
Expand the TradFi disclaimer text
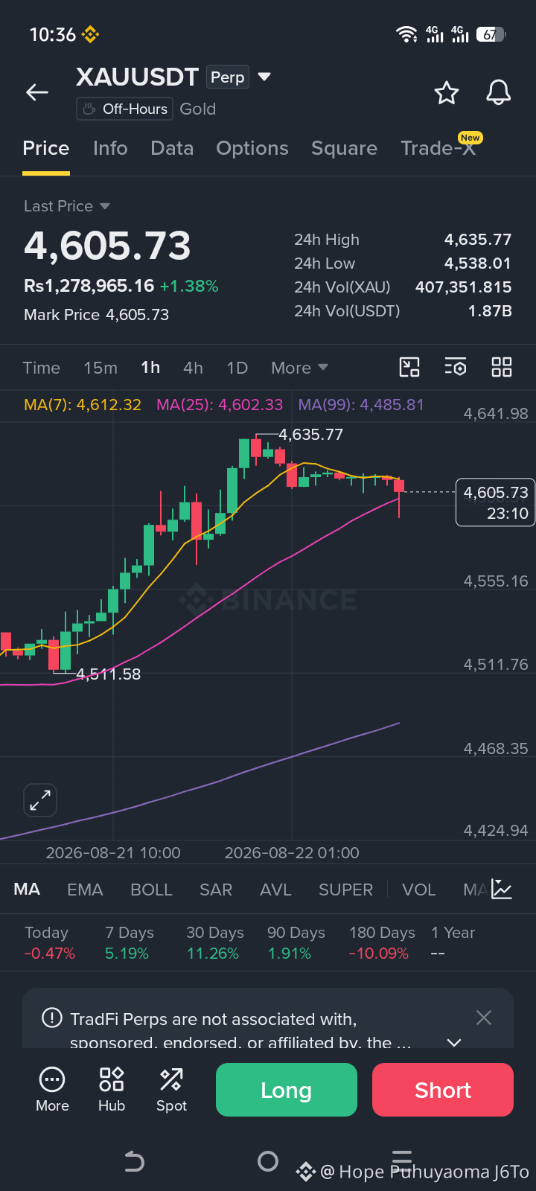tap(454, 1042)
